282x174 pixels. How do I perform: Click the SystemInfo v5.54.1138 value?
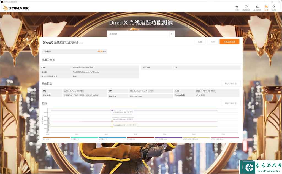pos(200,95)
